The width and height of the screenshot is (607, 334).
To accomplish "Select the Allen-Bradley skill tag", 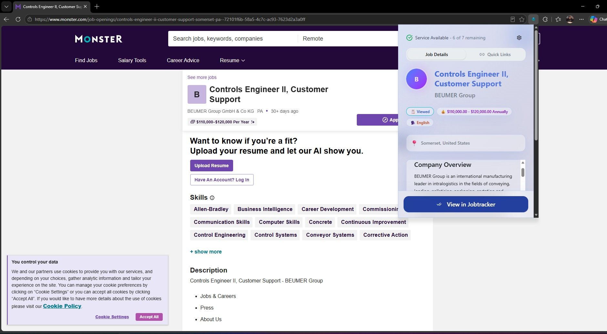I will point(211,209).
